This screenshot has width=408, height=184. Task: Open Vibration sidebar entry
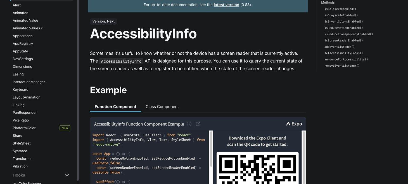pos(20,166)
